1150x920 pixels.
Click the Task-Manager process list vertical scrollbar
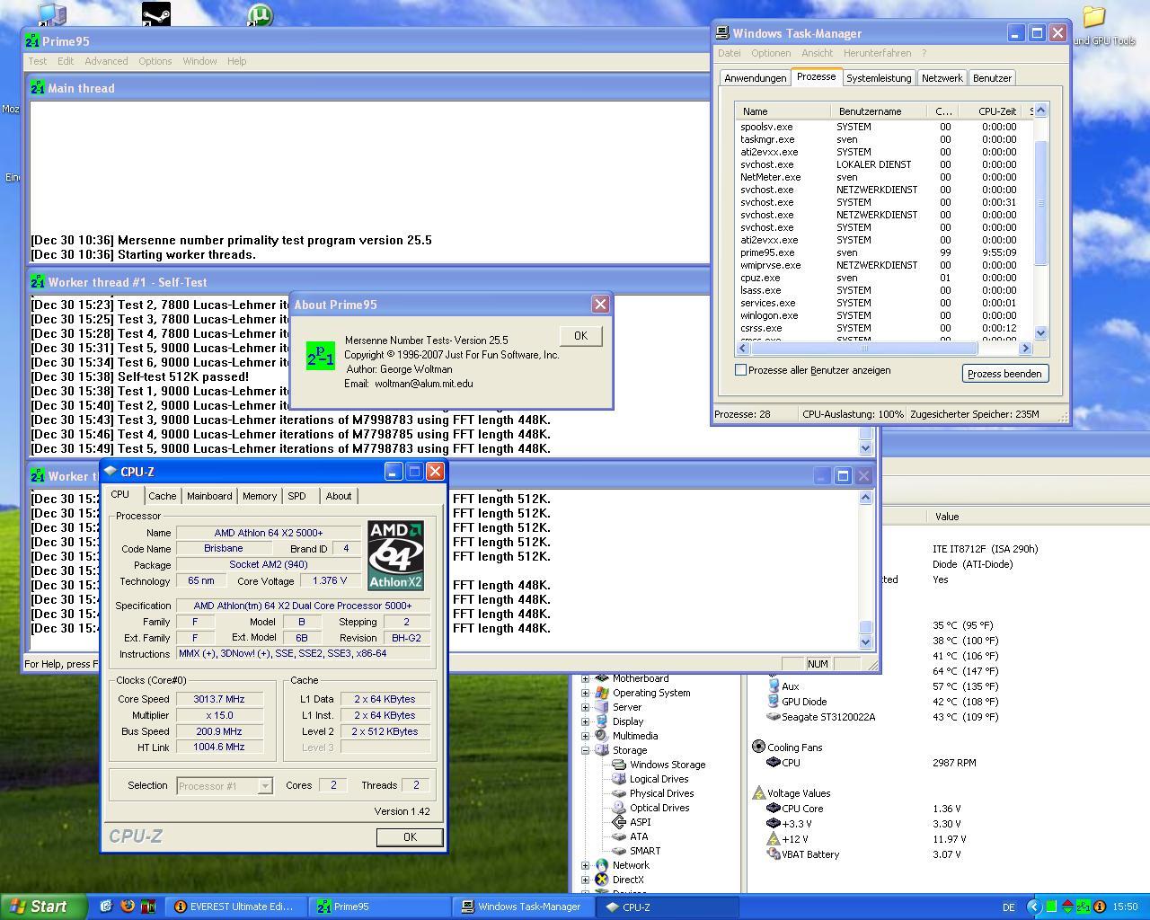pos(1040,220)
